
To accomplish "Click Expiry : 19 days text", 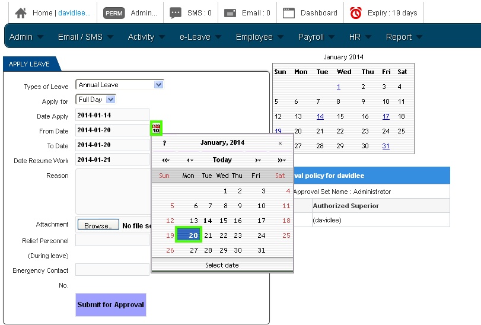I will tap(393, 13).
